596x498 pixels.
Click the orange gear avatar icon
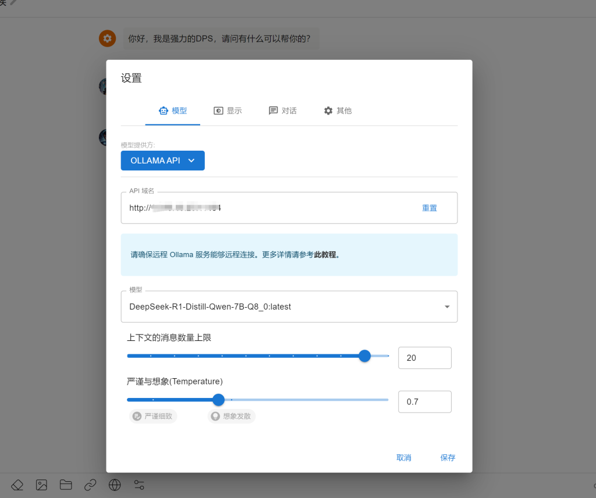tap(107, 39)
